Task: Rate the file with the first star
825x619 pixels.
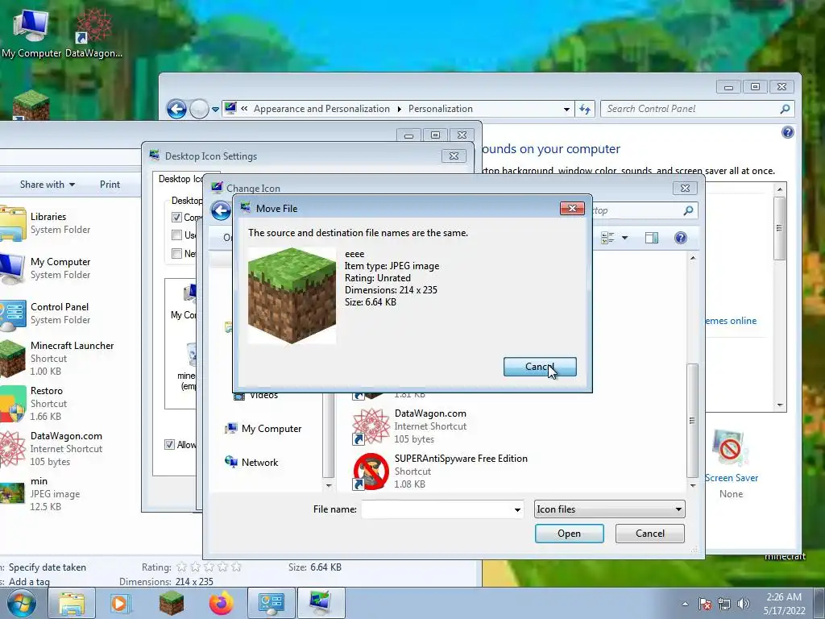Action: [181, 567]
